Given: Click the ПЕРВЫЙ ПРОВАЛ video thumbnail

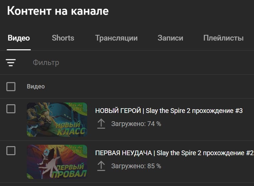Looking at the screenshot, I should [x=57, y=162].
